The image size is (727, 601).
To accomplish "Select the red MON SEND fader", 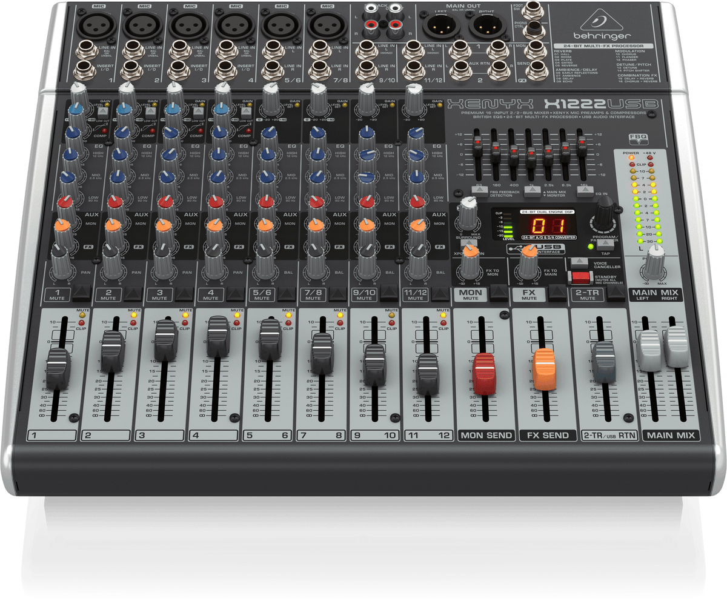I will coord(485,374).
